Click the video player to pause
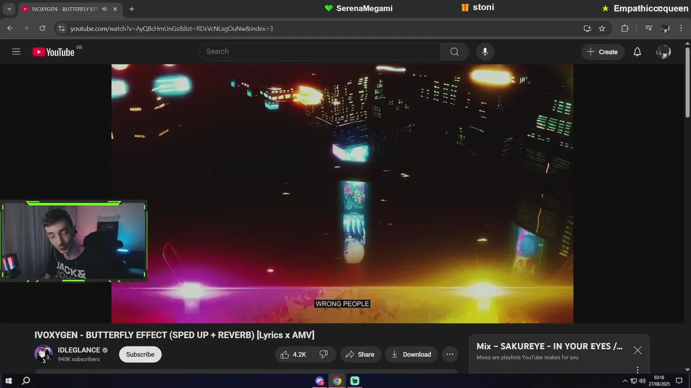This screenshot has width=691, height=388. pos(342,194)
